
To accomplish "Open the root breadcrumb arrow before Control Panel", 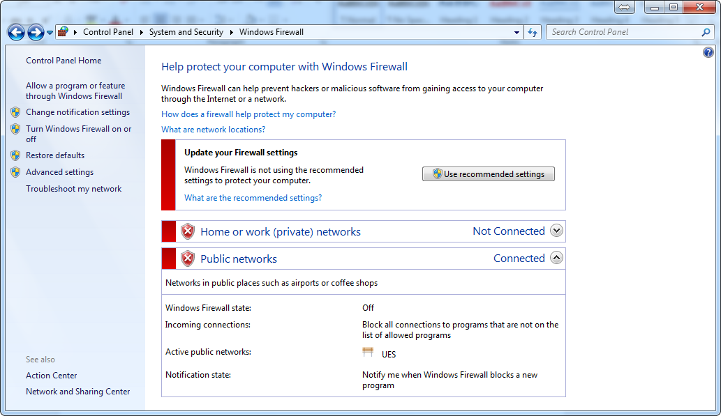I will coord(75,32).
